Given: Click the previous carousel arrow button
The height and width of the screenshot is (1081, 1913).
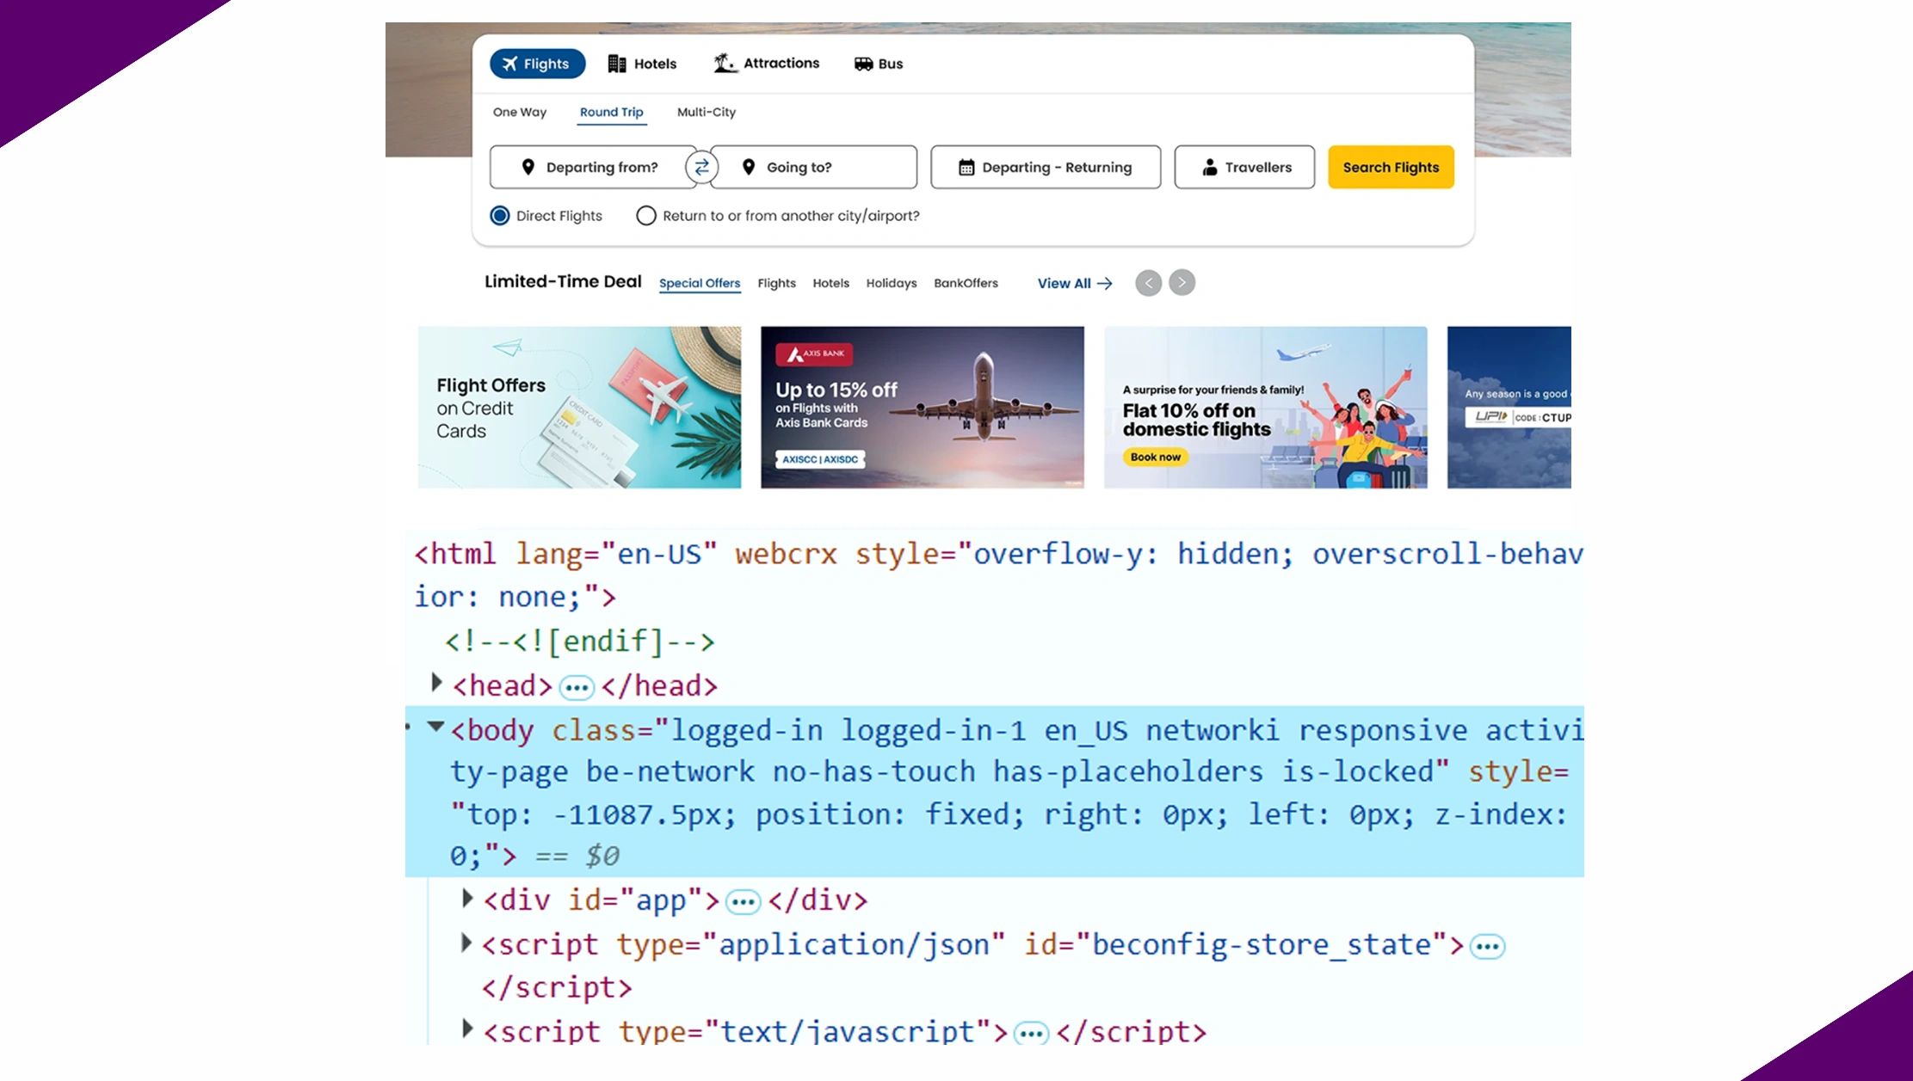Looking at the screenshot, I should point(1148,283).
